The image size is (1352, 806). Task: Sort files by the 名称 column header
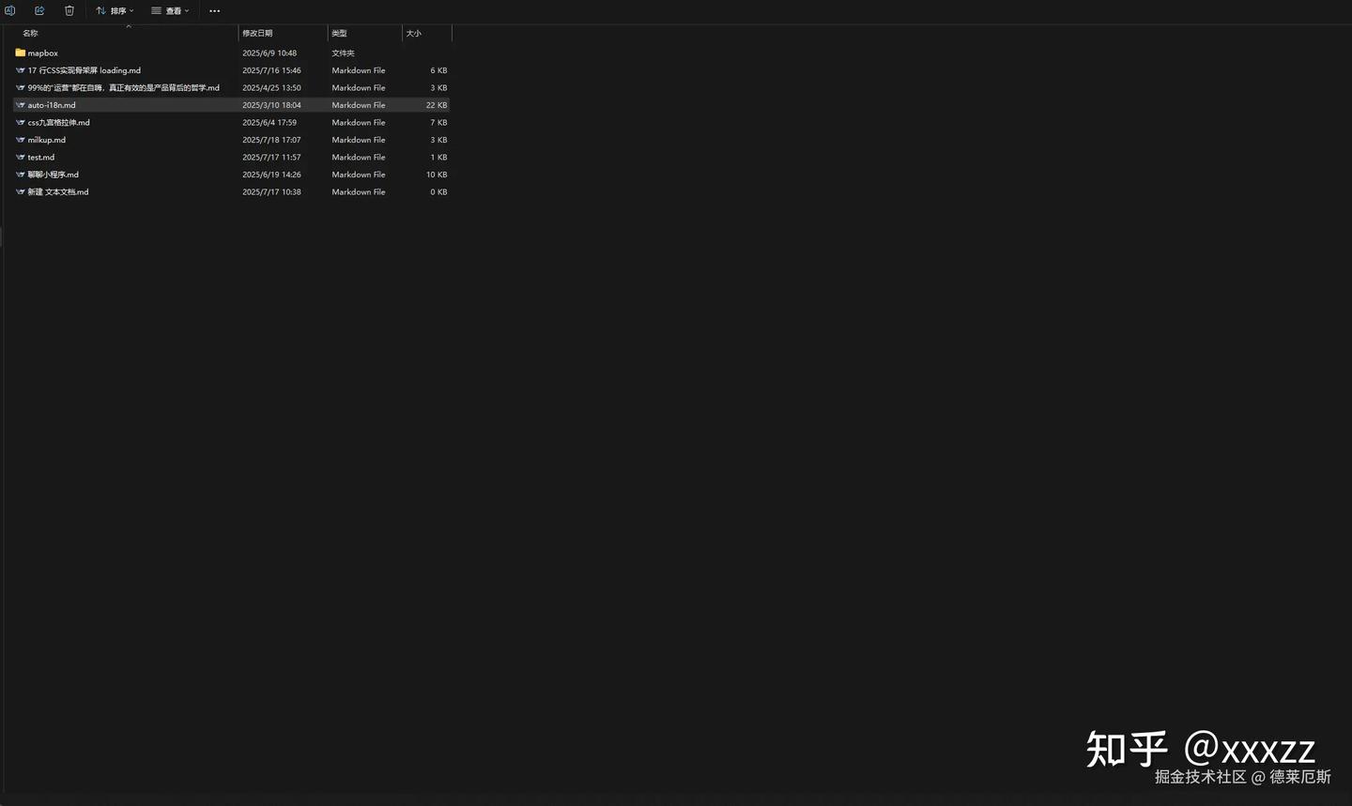click(x=30, y=33)
